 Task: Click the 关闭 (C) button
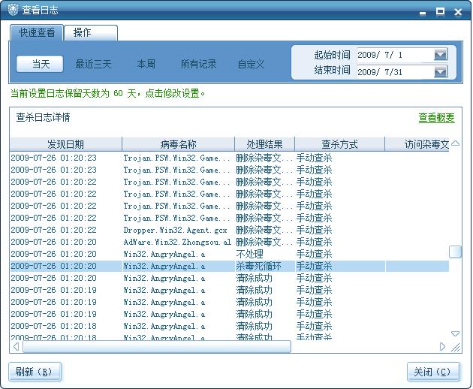click(433, 372)
